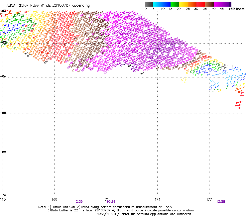Click the note 'Times are GMT' line
The height and width of the screenshot is (216, 246).
click(105, 207)
